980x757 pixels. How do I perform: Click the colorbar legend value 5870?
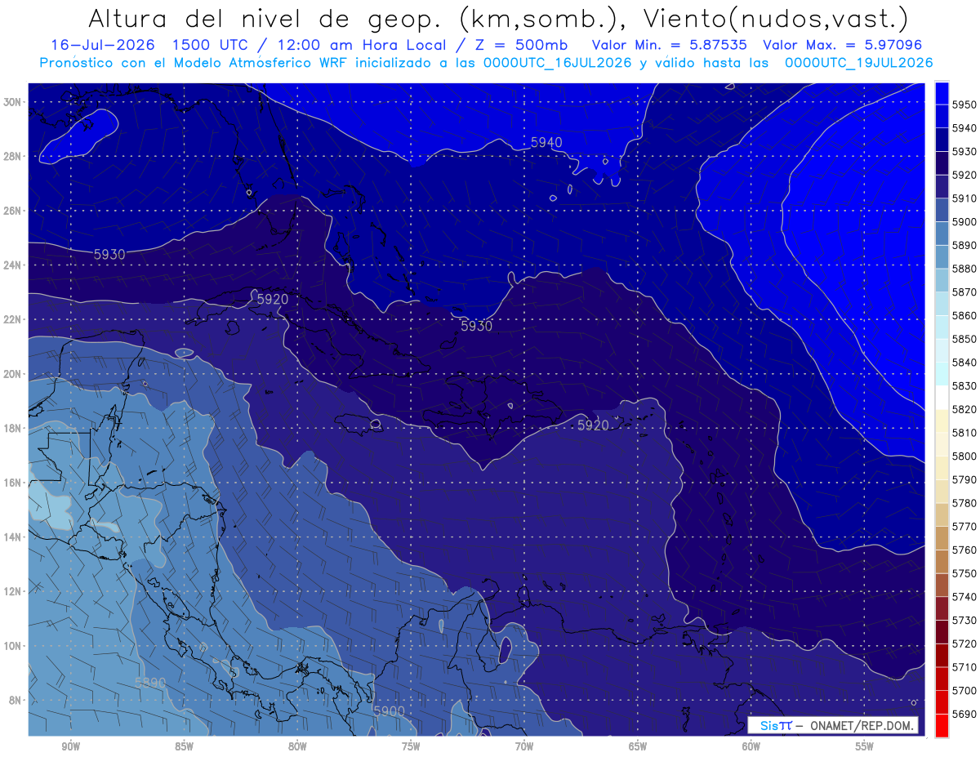point(965,292)
